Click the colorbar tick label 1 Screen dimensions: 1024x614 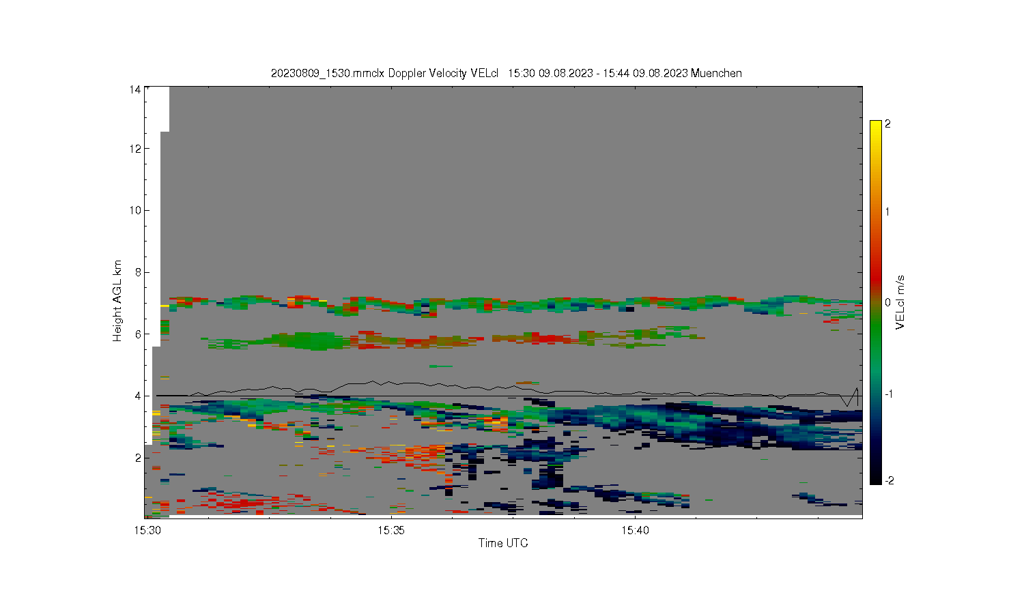[888, 211]
